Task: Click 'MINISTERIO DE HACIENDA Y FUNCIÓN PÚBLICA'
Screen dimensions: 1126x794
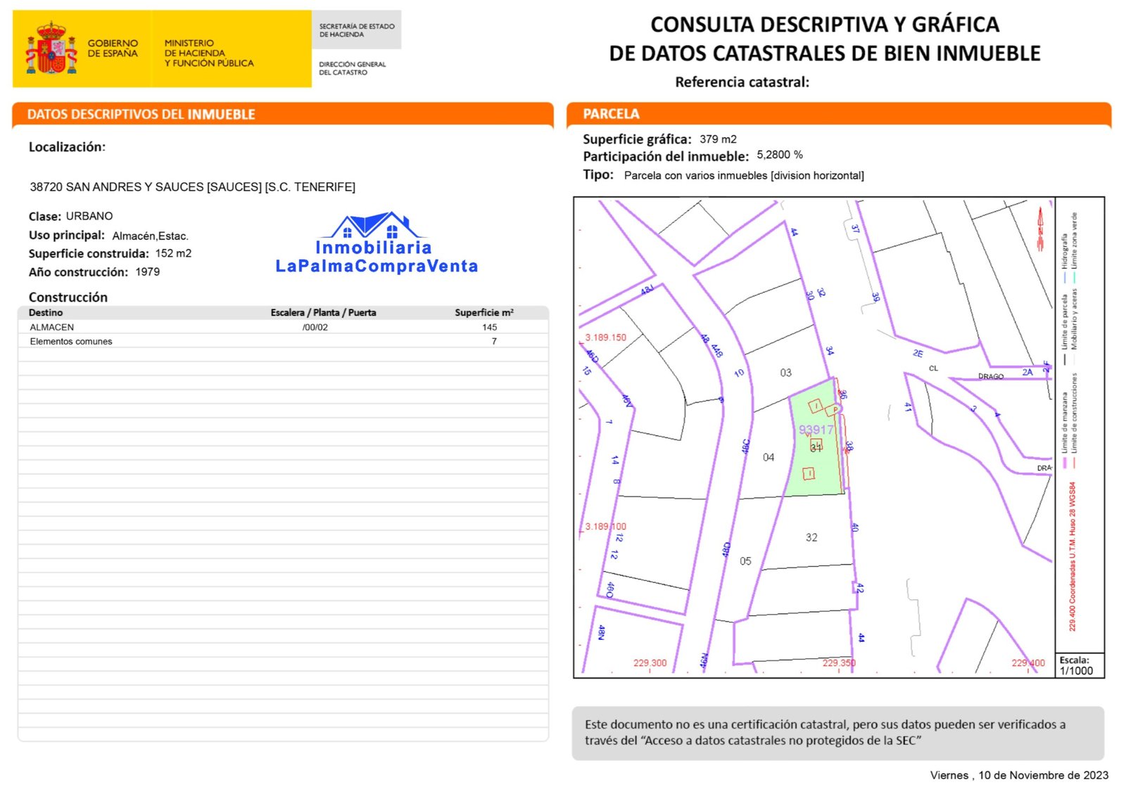Action: click(208, 53)
